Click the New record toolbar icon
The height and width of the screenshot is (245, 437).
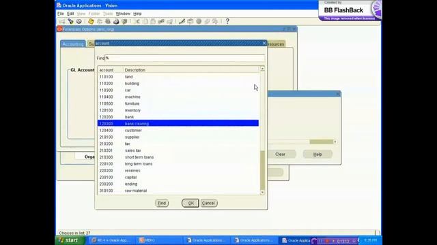(x=62, y=21)
